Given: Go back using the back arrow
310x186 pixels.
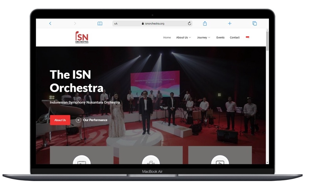Looking at the screenshot, I should pyautogui.click(x=50, y=23).
